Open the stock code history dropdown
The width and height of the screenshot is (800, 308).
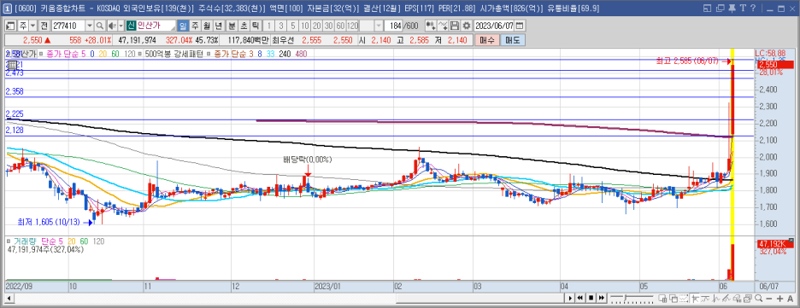[x=90, y=26]
